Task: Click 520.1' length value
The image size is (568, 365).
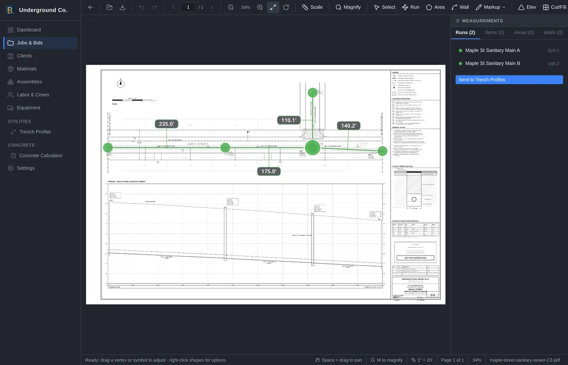Action: pos(553,51)
